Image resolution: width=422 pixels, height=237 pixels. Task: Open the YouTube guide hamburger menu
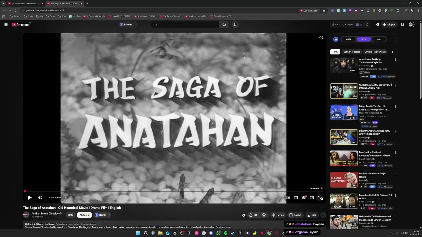(6, 25)
